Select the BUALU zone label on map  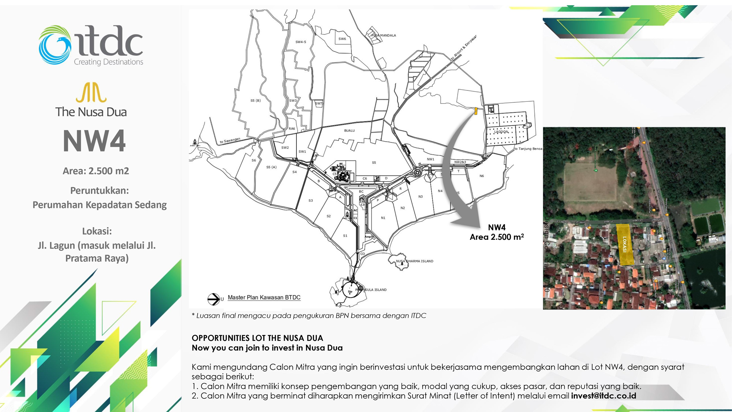point(349,131)
